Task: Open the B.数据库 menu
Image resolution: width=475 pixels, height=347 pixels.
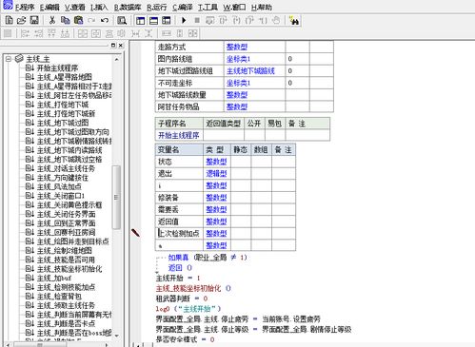Action: click(128, 8)
